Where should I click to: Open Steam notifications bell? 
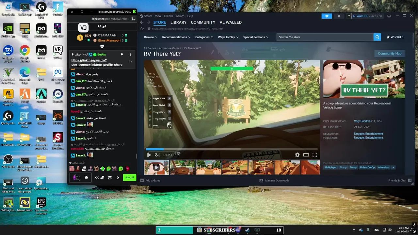tap(339, 16)
